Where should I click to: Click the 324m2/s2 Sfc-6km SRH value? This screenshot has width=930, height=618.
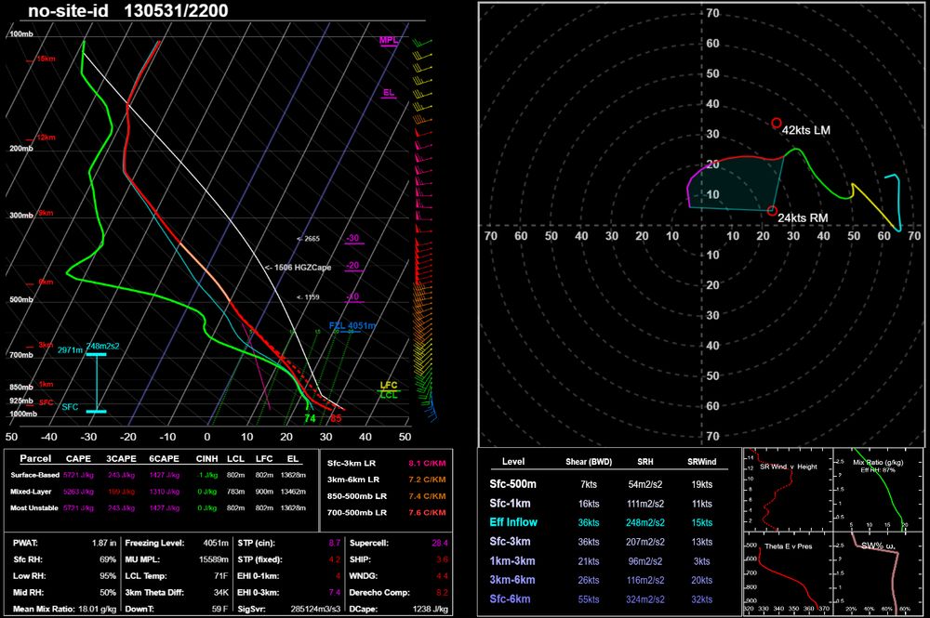645,599
